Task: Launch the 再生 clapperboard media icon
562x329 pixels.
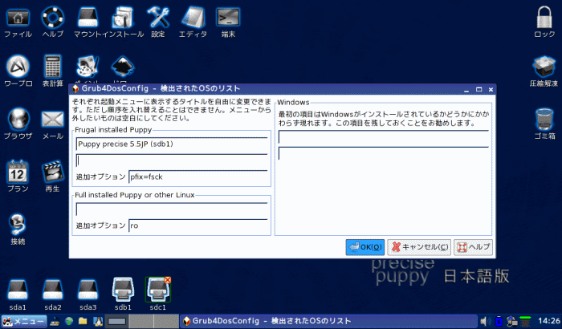Action: [53, 172]
